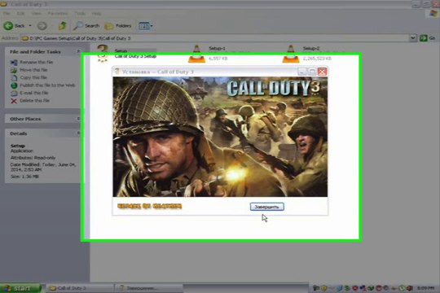Open the Back button history dropdown arrow
Image resolution: width=440 pixels, height=293 pixels.
[30, 26]
